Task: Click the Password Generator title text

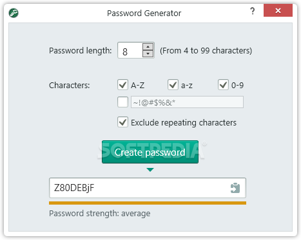Action: (x=144, y=14)
